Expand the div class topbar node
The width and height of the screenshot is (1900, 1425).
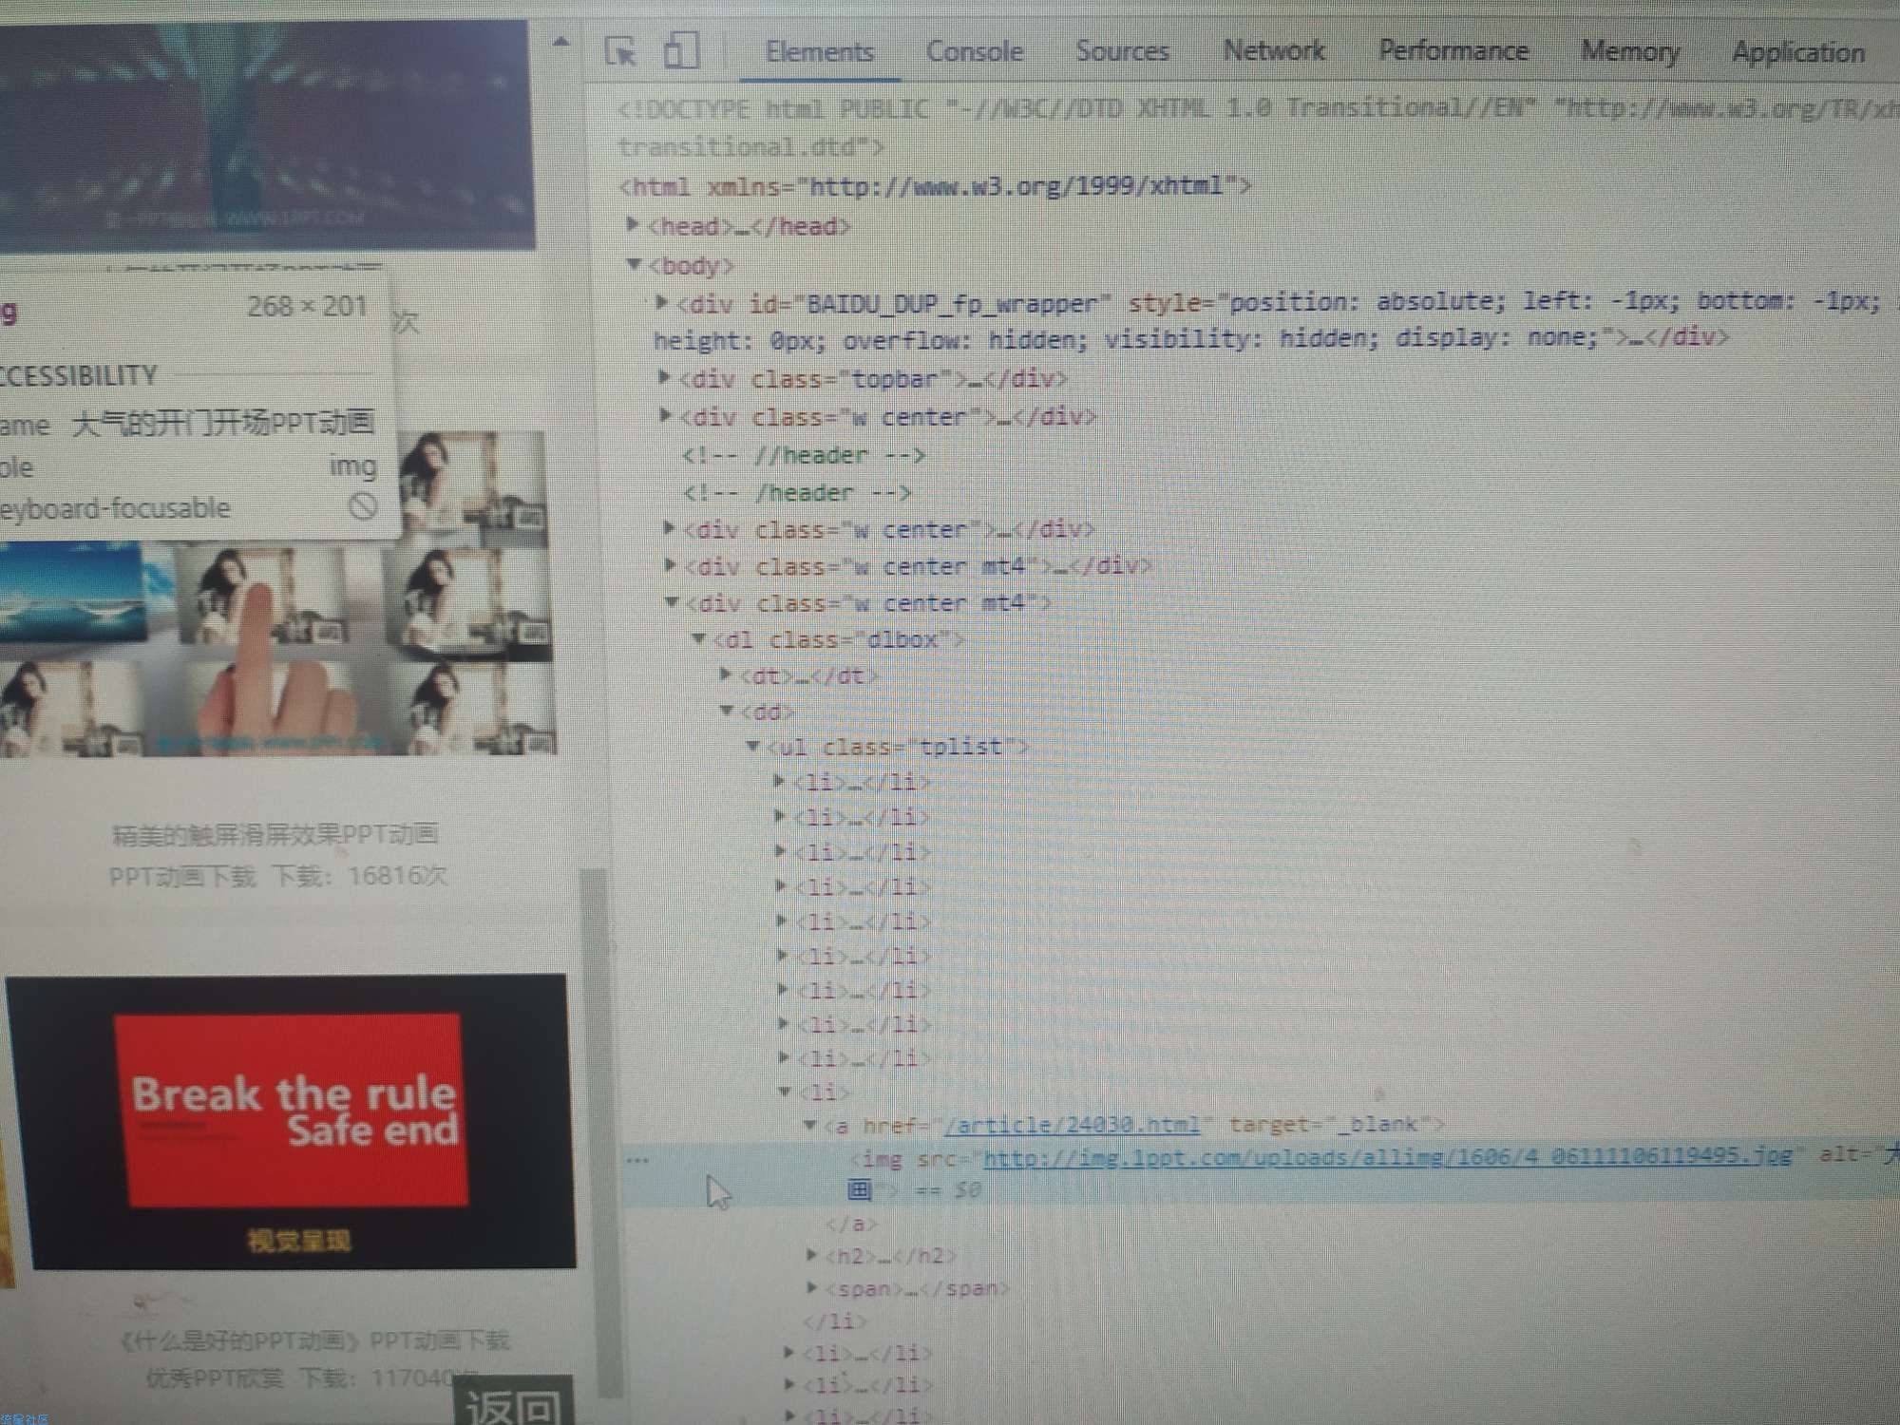coord(665,378)
